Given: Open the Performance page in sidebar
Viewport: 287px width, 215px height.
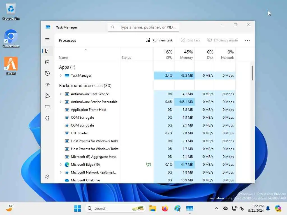Looking at the screenshot, I should click(47, 62).
